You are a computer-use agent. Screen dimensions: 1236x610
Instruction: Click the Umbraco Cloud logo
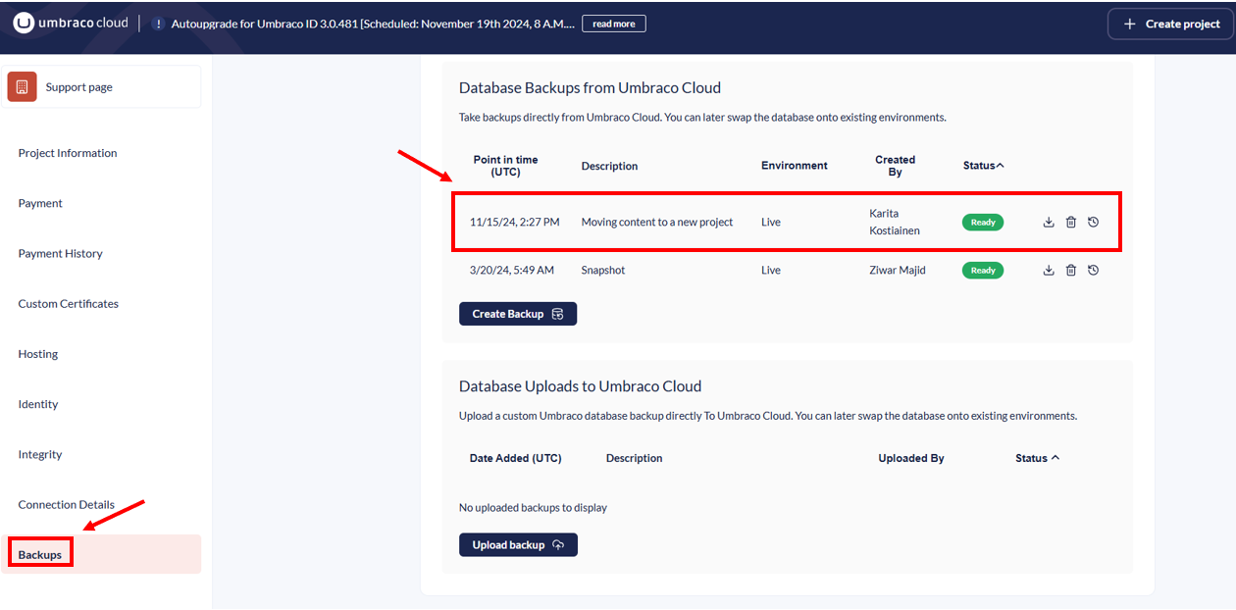71,24
